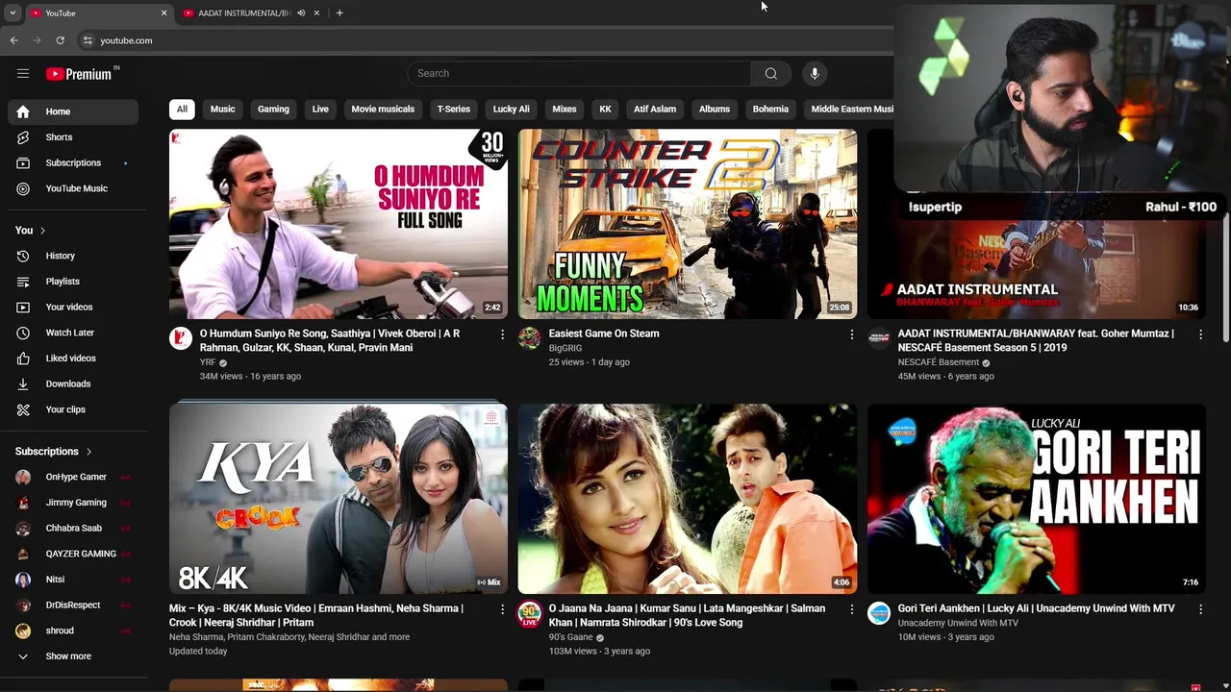Select the Mixes filter chip

pyautogui.click(x=565, y=109)
